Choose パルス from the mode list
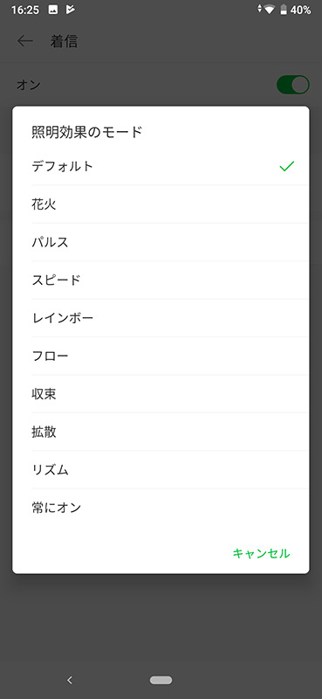322x699 pixels. click(x=161, y=242)
